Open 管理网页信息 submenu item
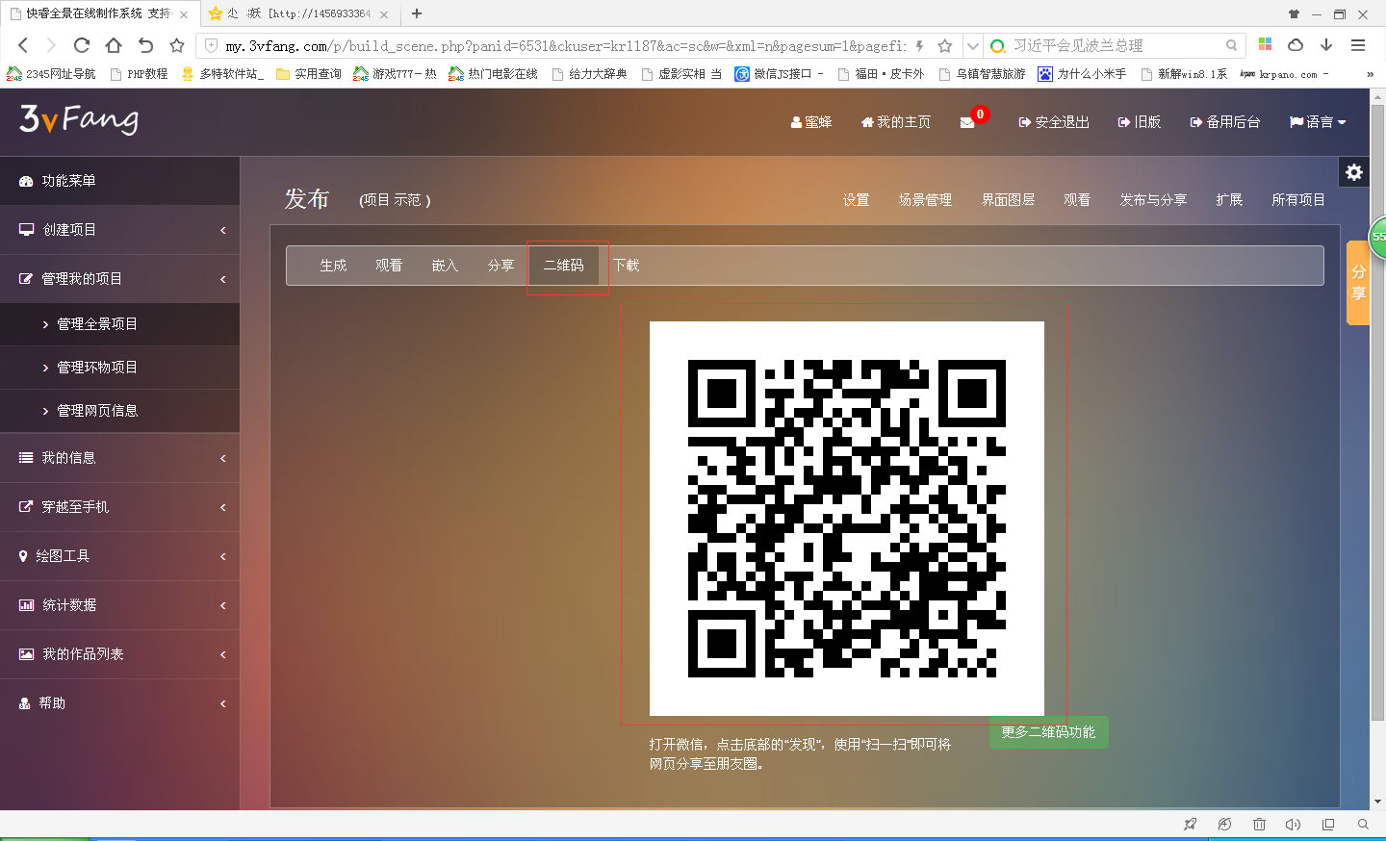The height and width of the screenshot is (841, 1386). tap(119, 411)
